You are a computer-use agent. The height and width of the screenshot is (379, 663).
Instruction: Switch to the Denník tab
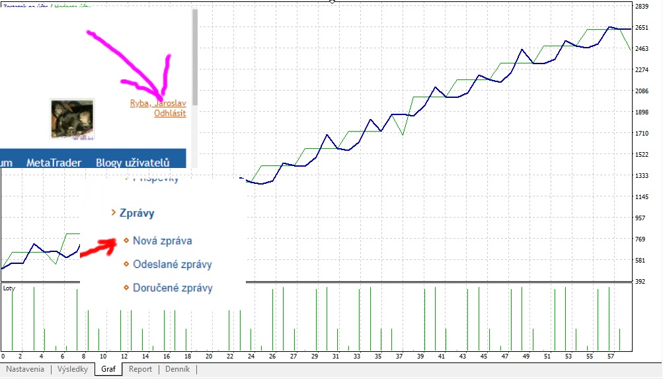178,369
